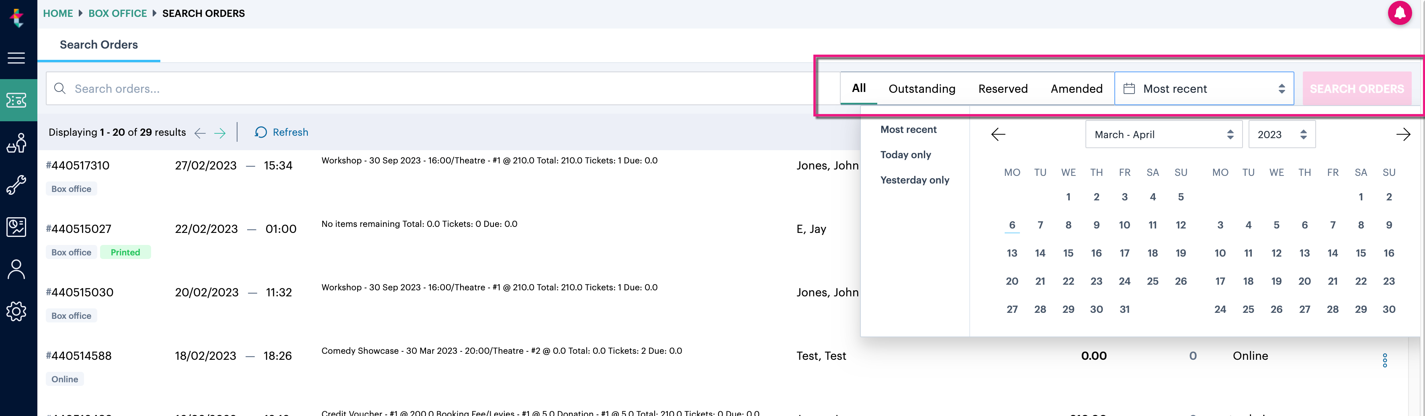Select March 1 in the calendar

click(1068, 197)
